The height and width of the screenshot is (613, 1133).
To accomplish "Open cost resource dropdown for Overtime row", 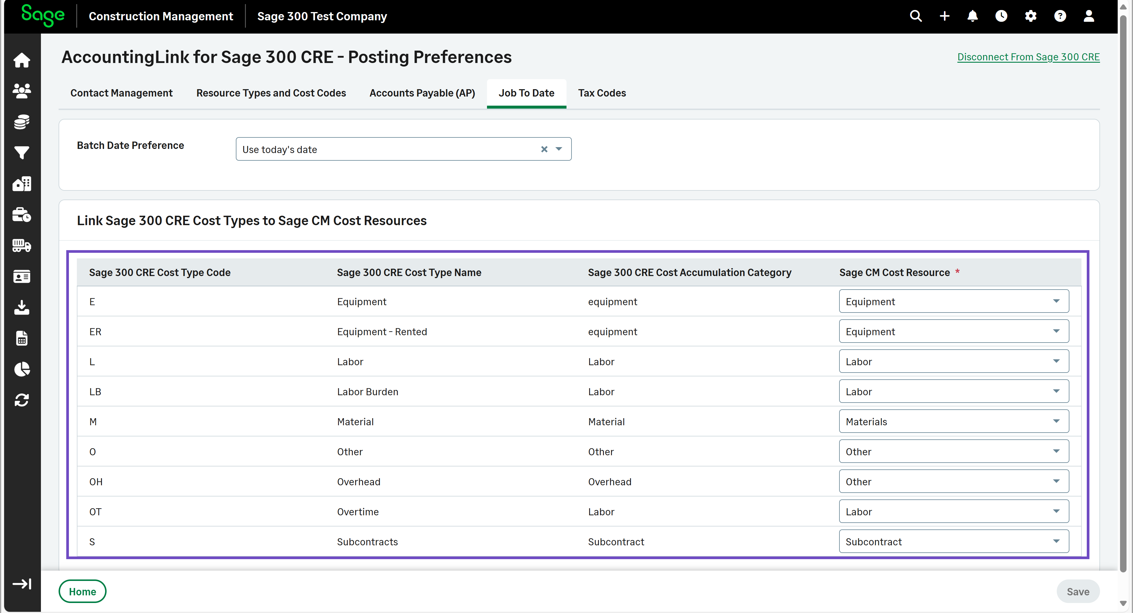I will [954, 511].
